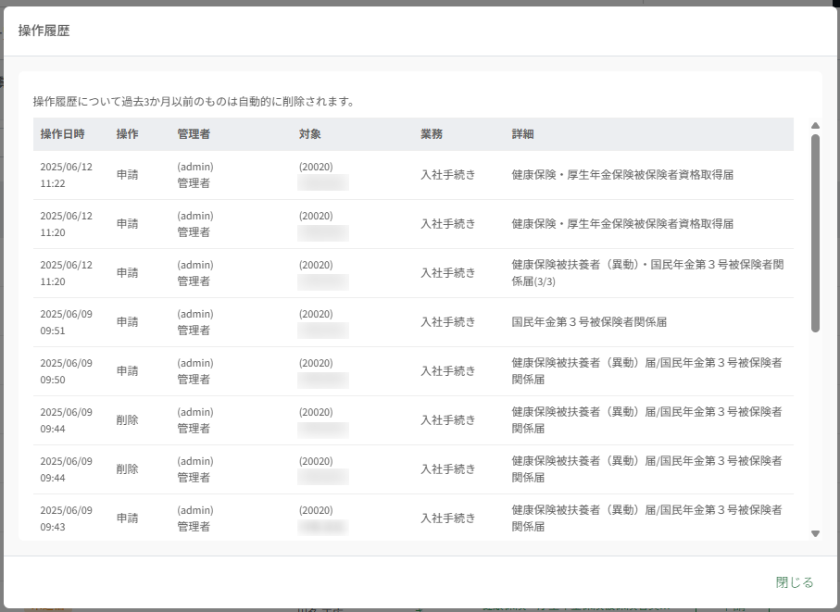Image resolution: width=840 pixels, height=612 pixels.
Task: Click the 詳細 column header
Action: coord(522,134)
